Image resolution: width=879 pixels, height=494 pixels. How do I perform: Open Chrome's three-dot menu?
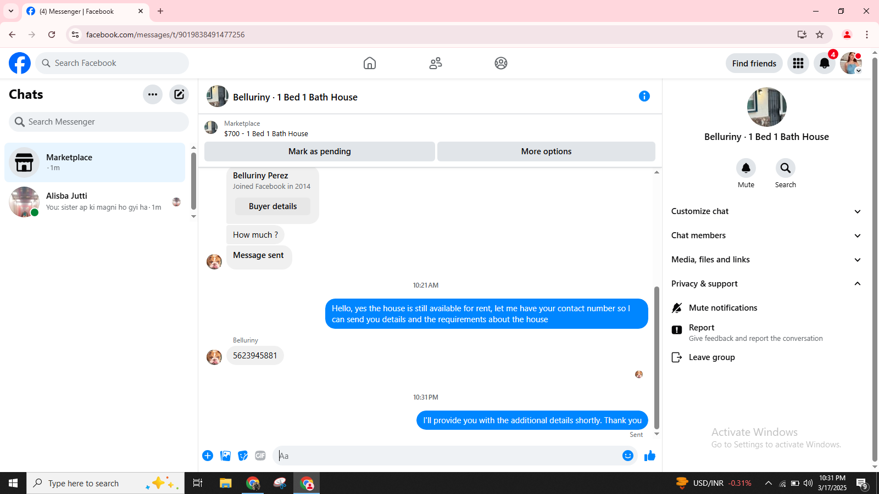click(x=867, y=35)
